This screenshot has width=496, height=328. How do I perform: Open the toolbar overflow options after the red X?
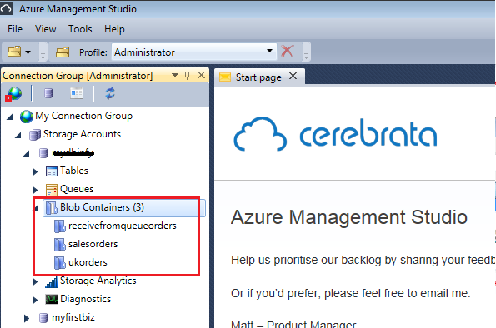pyautogui.click(x=306, y=56)
